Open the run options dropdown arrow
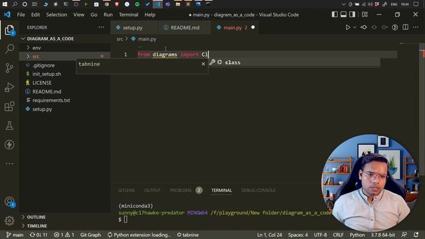Screen dimensions: 425x239 (355, 27)
